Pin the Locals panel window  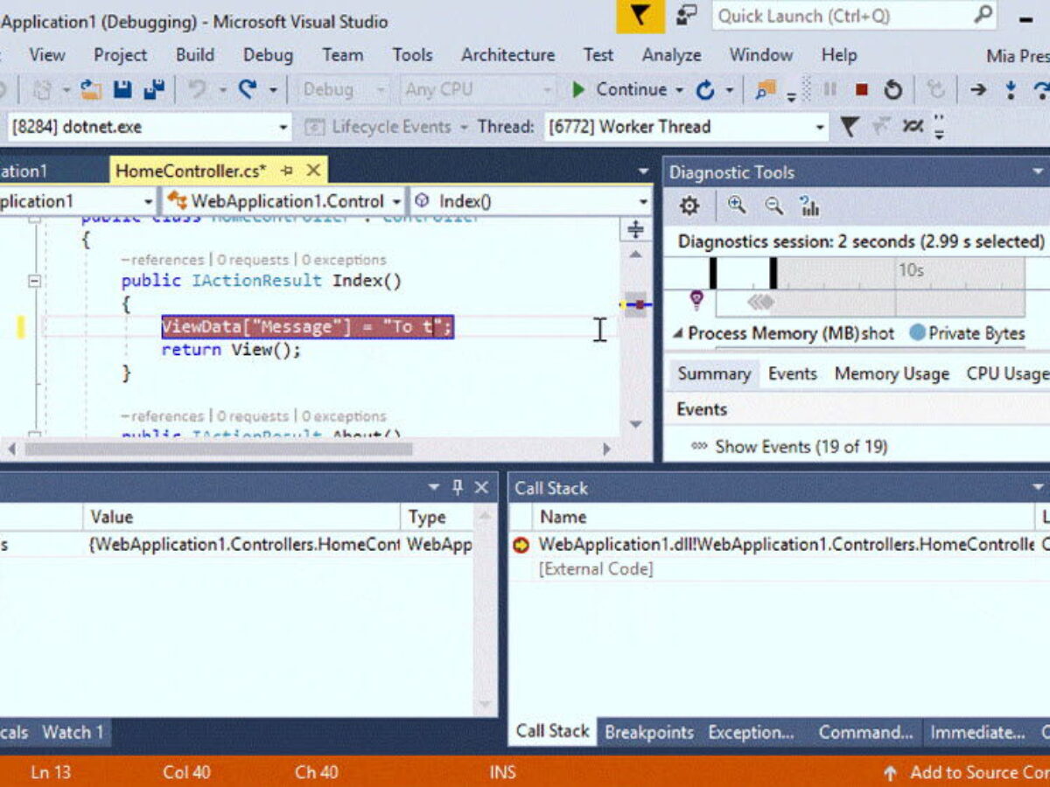(457, 487)
